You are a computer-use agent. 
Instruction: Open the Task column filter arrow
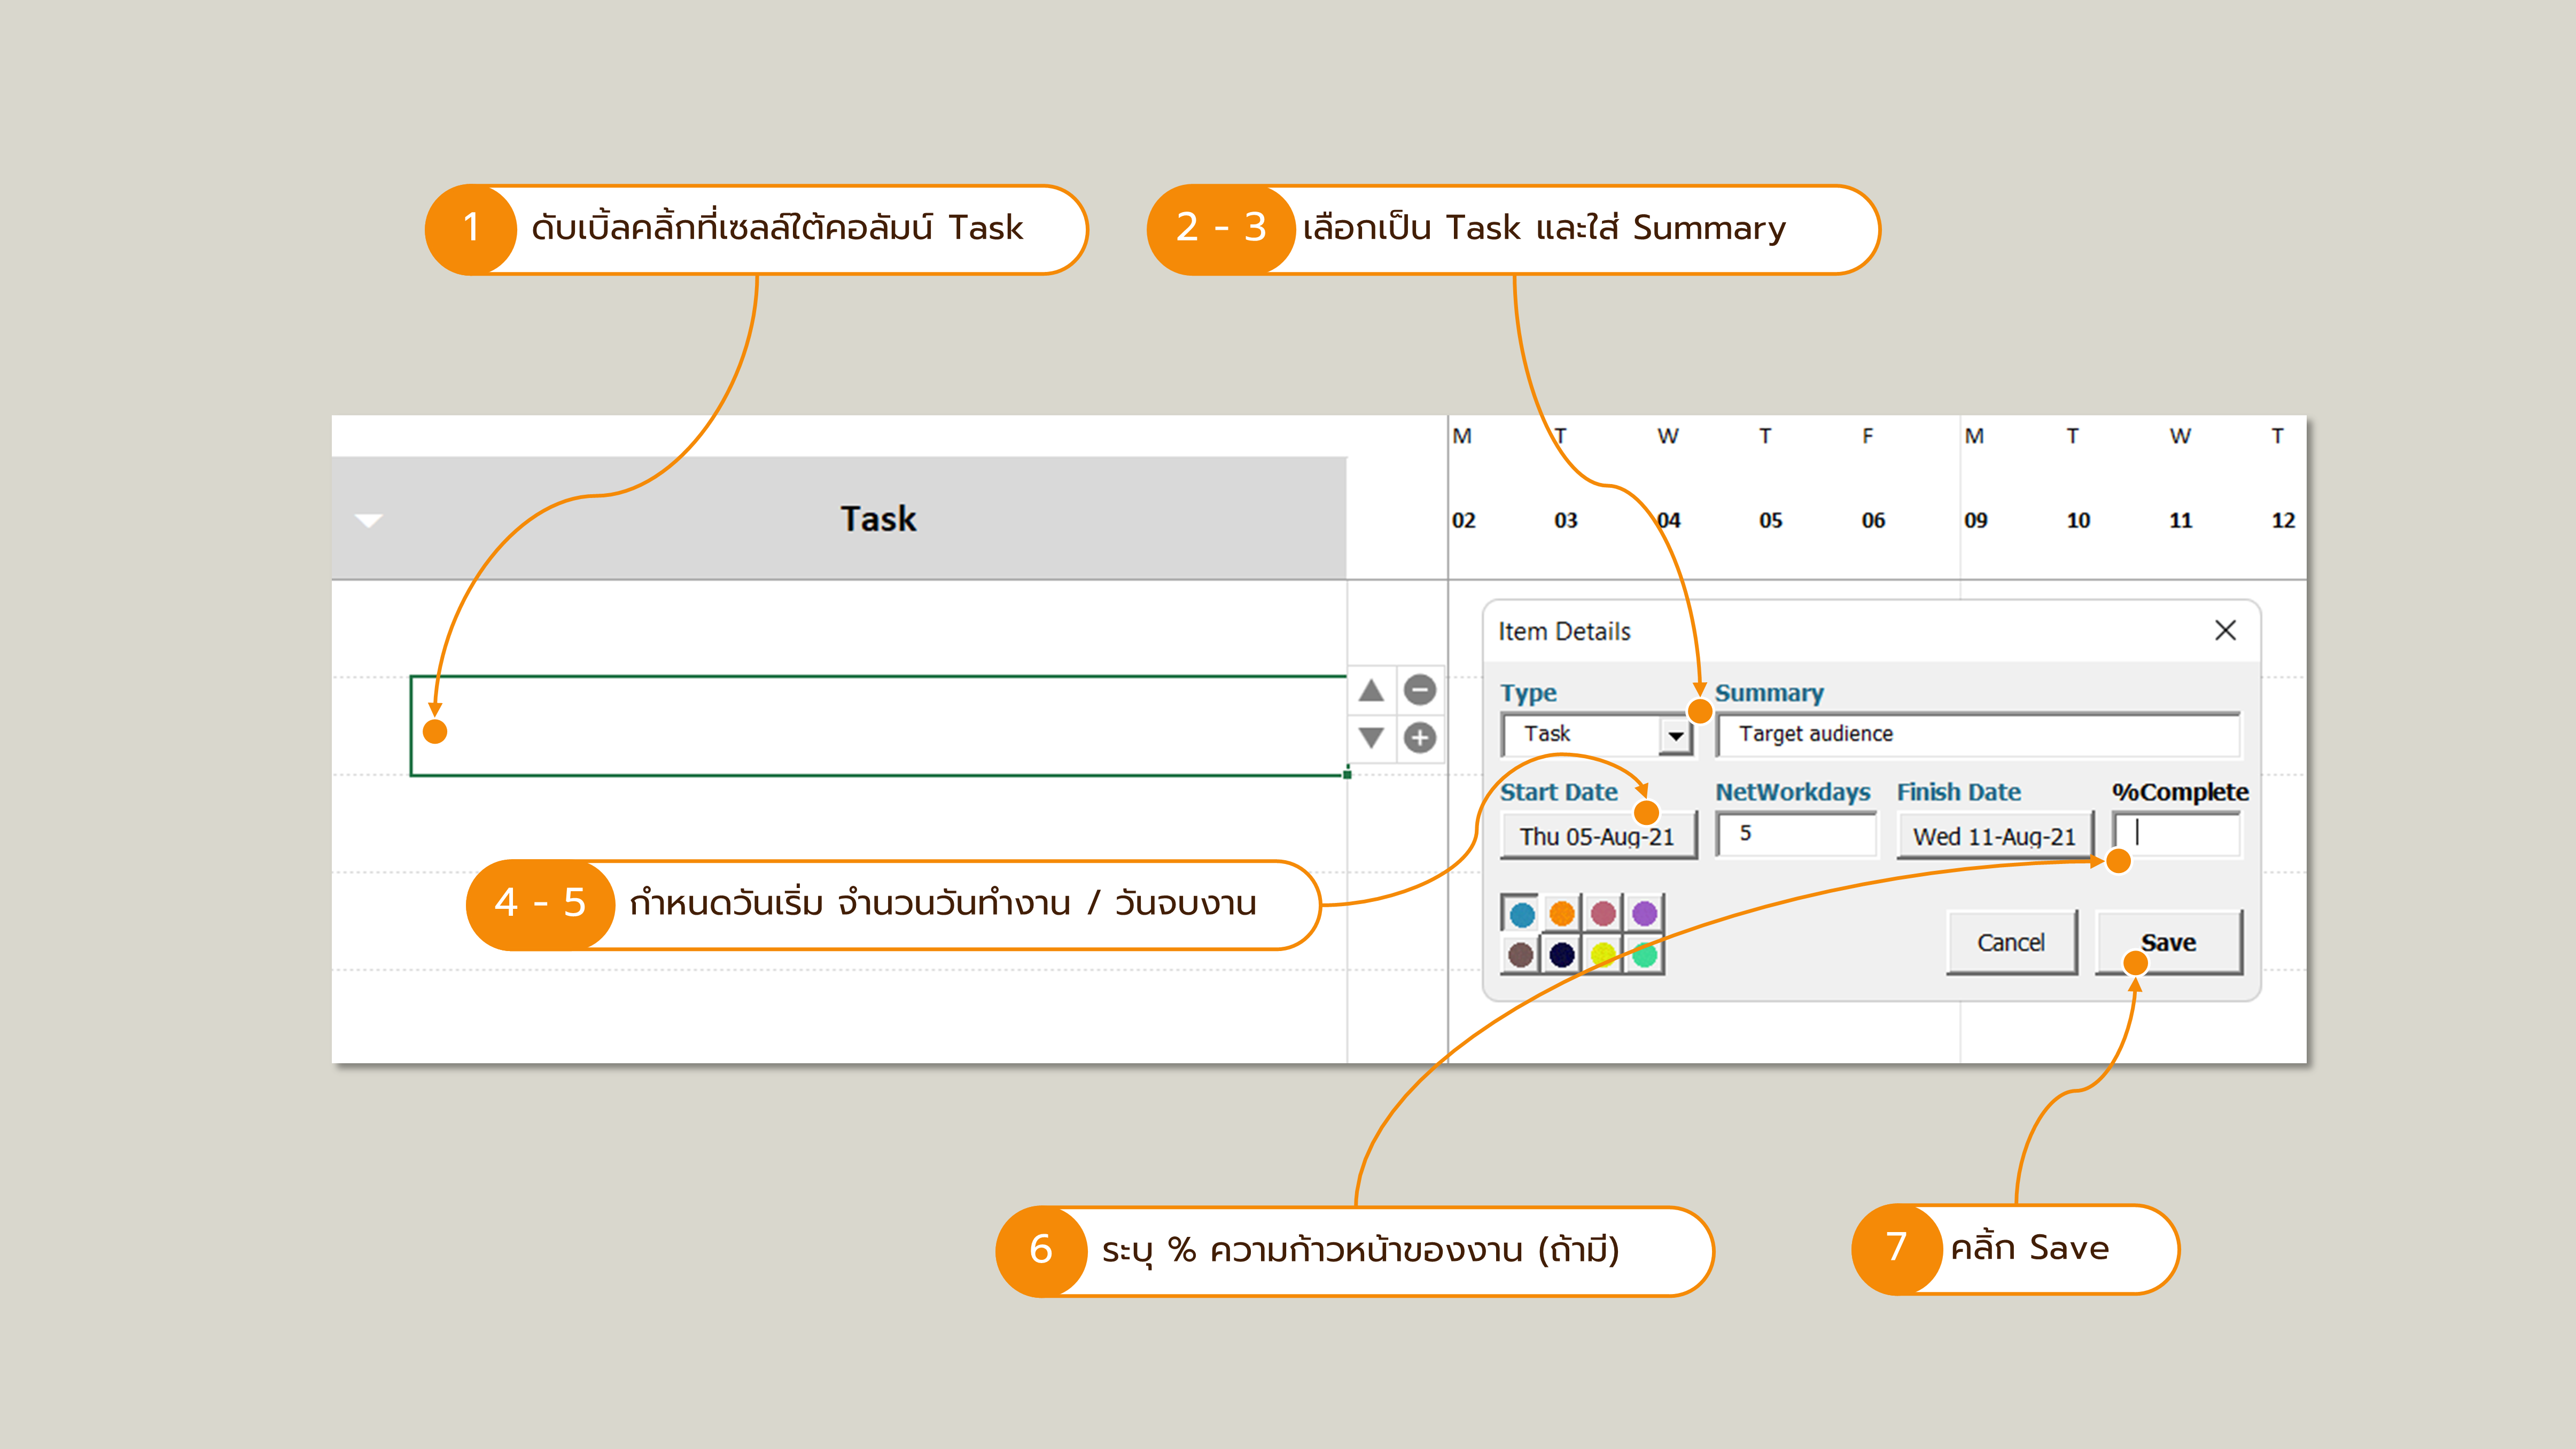pos(369,520)
